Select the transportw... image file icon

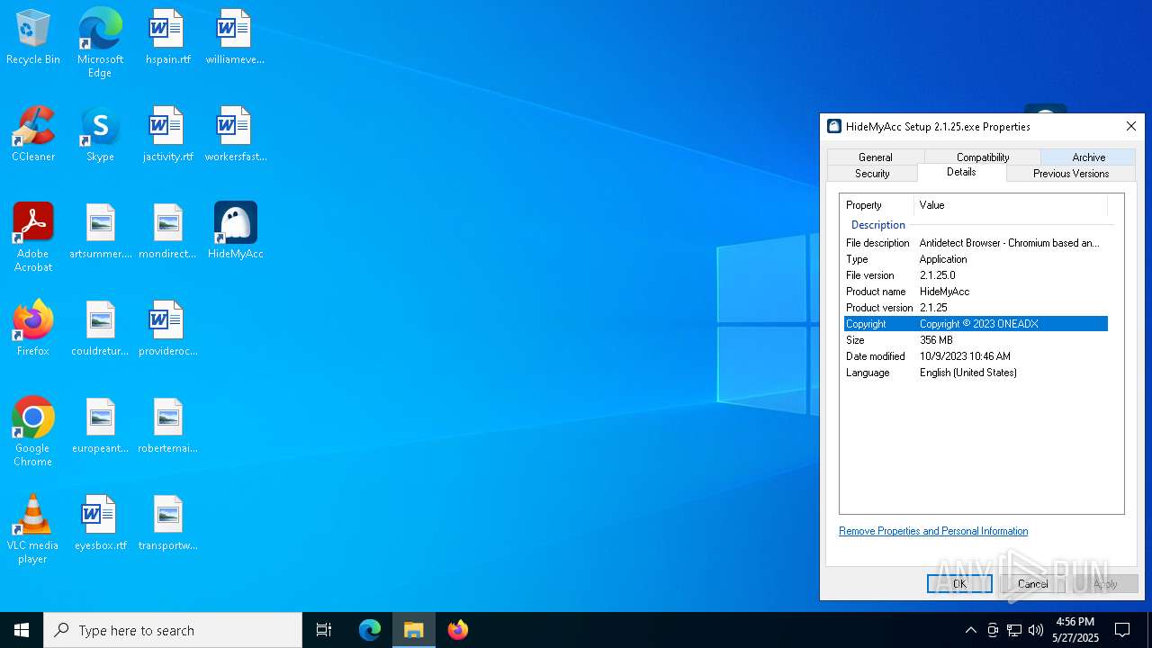tap(167, 524)
